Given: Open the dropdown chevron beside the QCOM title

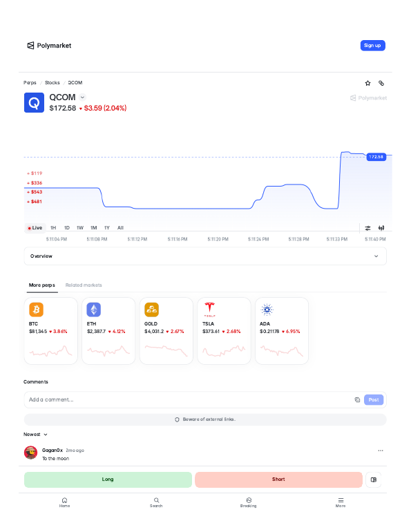Looking at the screenshot, I should pyautogui.click(x=82, y=97).
